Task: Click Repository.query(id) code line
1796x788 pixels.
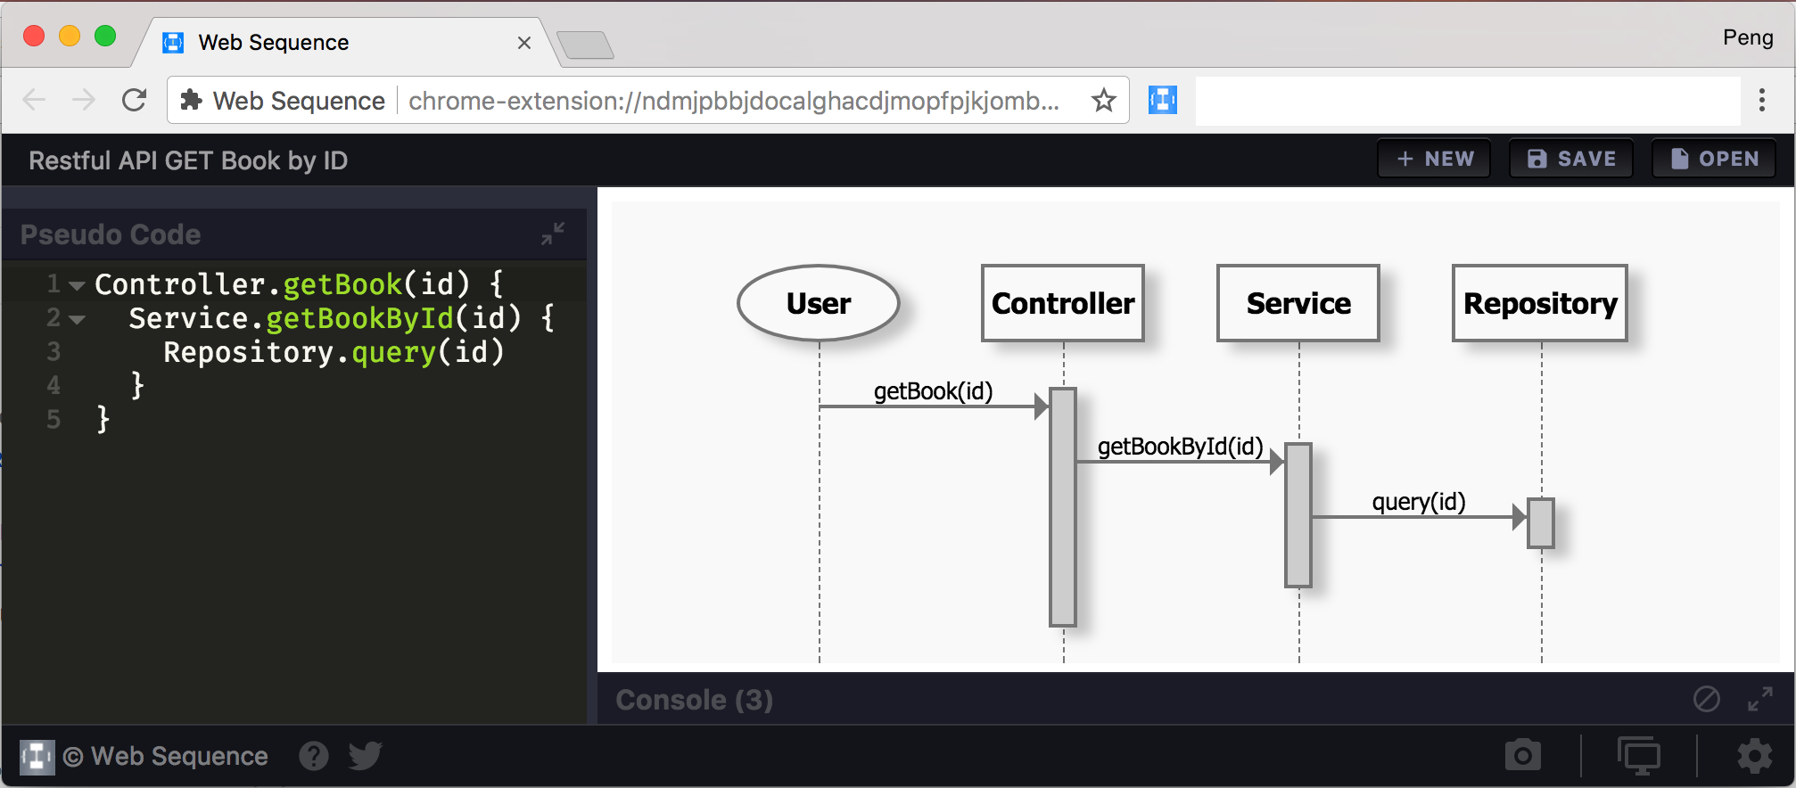Action: point(334,352)
